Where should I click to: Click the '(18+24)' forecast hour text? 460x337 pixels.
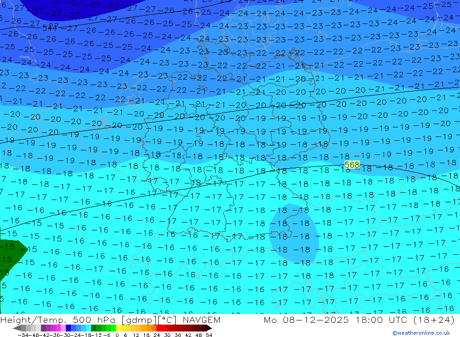point(434,320)
